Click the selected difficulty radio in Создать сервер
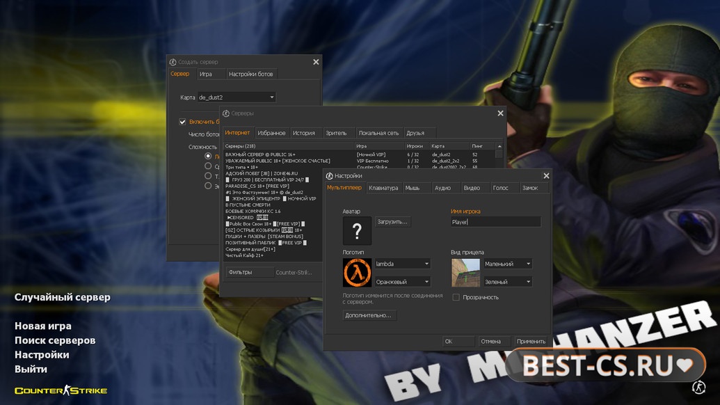 [208, 156]
